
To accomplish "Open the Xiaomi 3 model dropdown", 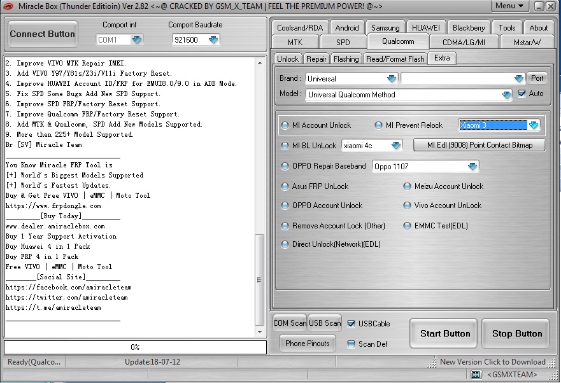I will (x=533, y=125).
